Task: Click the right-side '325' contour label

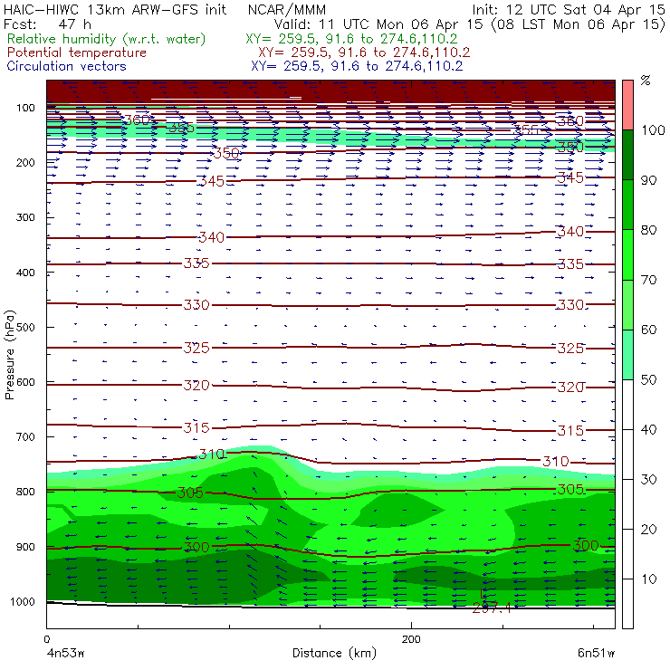Action: point(570,349)
